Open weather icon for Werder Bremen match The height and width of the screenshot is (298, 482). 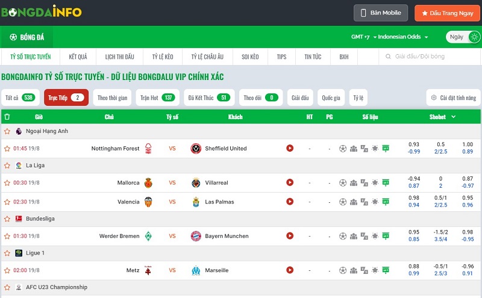pyautogui.click(x=375, y=235)
